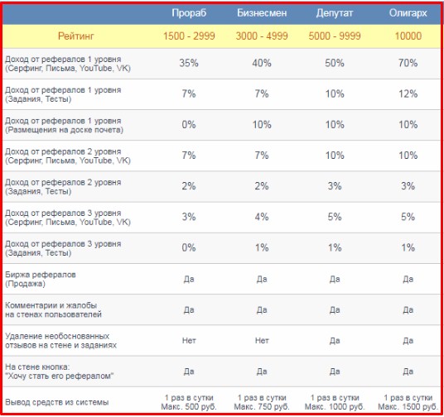
Task: Select the Бизнесмен column header
Action: [x=262, y=13]
